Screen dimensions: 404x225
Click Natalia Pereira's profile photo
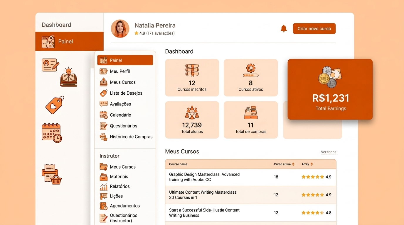click(120, 29)
